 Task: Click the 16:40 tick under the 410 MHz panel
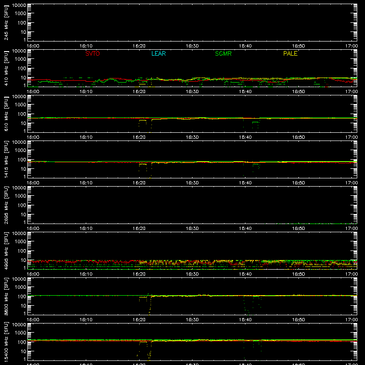[x=245, y=92]
